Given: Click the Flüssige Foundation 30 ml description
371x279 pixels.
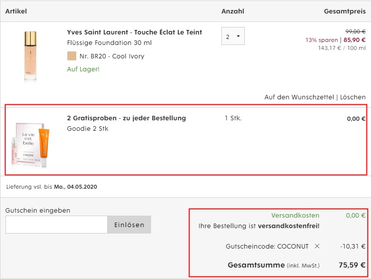Looking at the screenshot, I should tap(109, 43).
